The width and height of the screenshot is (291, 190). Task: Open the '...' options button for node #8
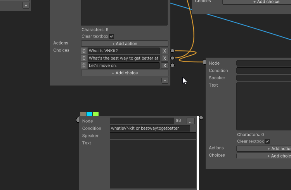click(190, 121)
